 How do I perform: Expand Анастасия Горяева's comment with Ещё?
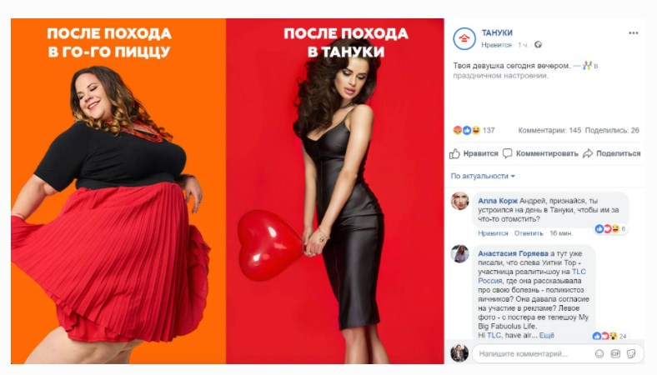[x=546, y=335]
